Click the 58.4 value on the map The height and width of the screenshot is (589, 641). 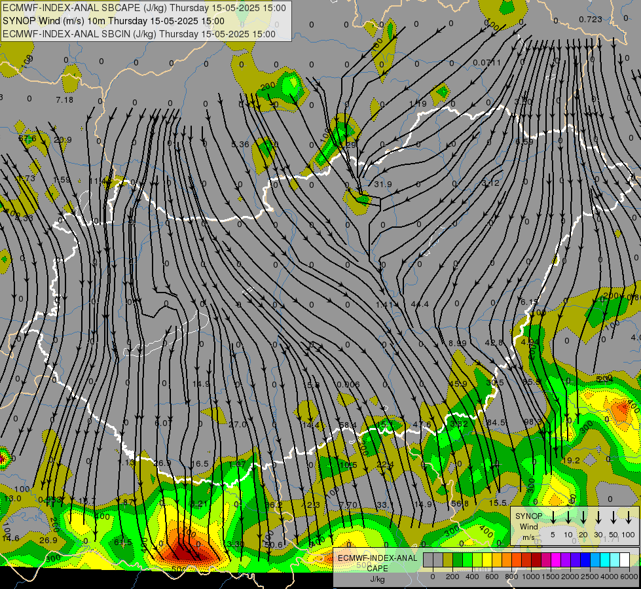(x=348, y=425)
